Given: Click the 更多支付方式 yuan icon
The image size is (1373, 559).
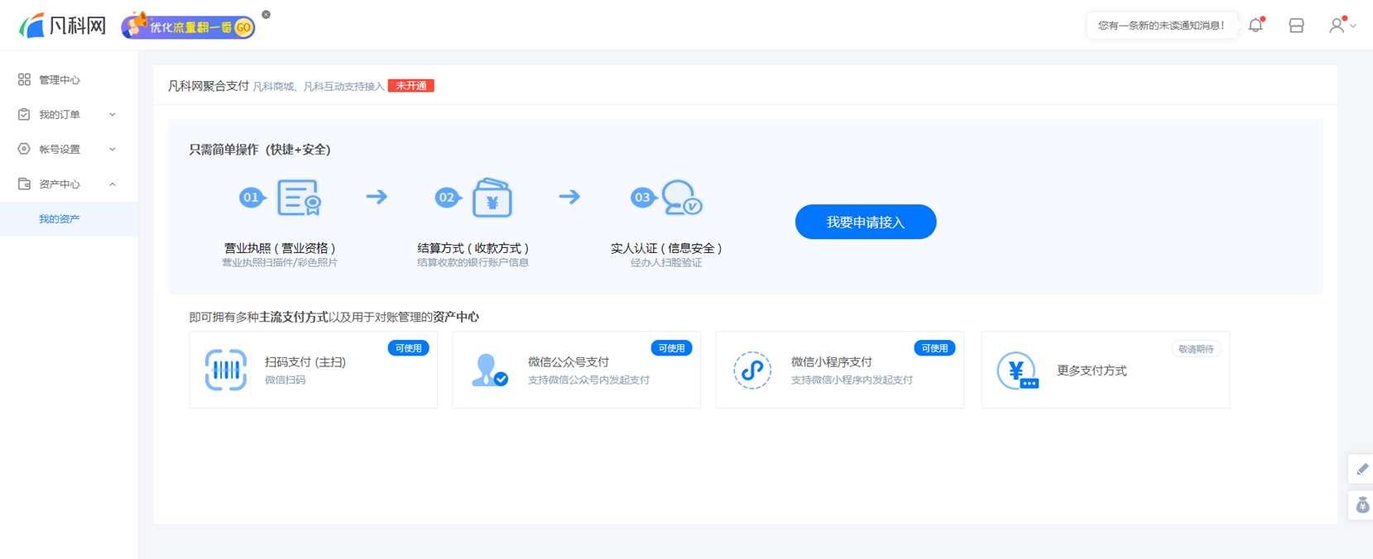Looking at the screenshot, I should click(1016, 370).
